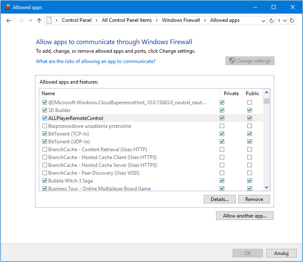Image resolution: width=303 pixels, height=262 pixels.
Task: Uncheck Bubble Witch 3 Saga checkbox
Action: click(x=45, y=181)
